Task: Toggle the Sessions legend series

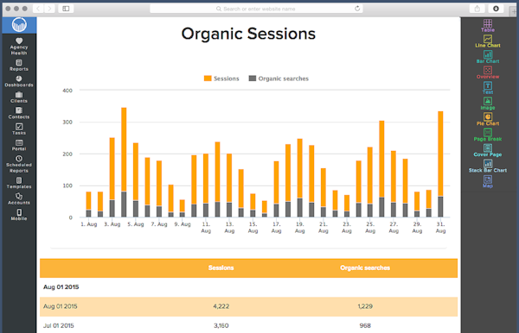Action: coord(221,79)
